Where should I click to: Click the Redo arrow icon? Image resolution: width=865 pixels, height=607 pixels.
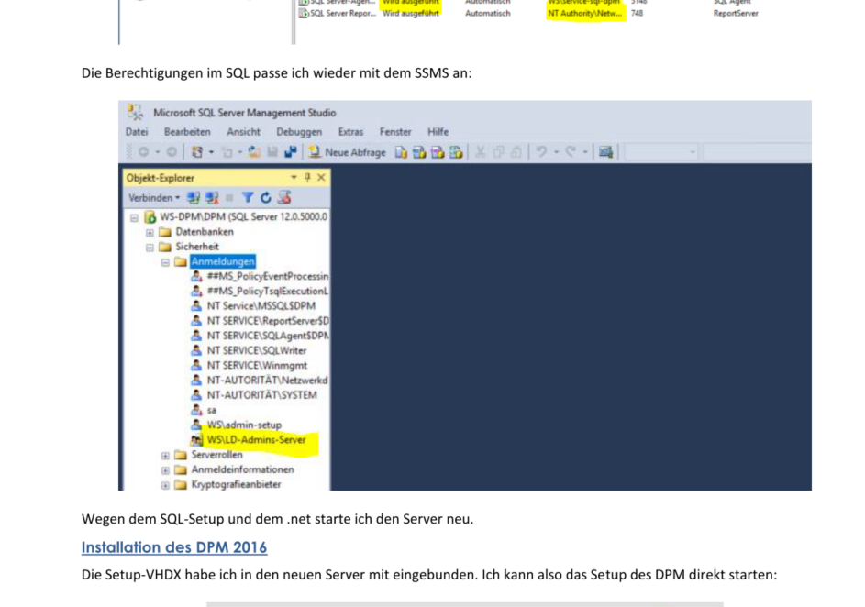[571, 151]
